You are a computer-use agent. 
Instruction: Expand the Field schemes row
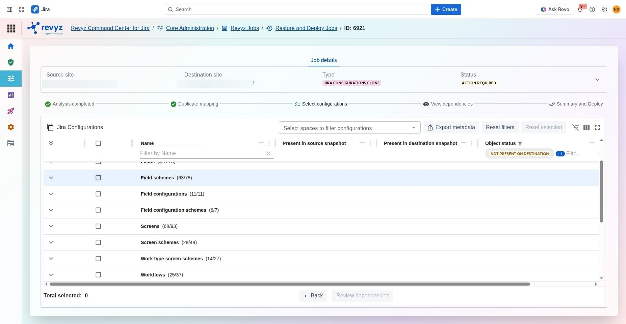[51, 178]
